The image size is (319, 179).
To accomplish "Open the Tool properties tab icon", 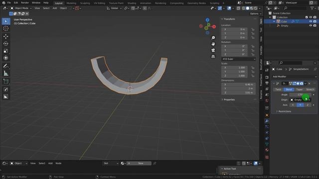I will tap(267, 70).
